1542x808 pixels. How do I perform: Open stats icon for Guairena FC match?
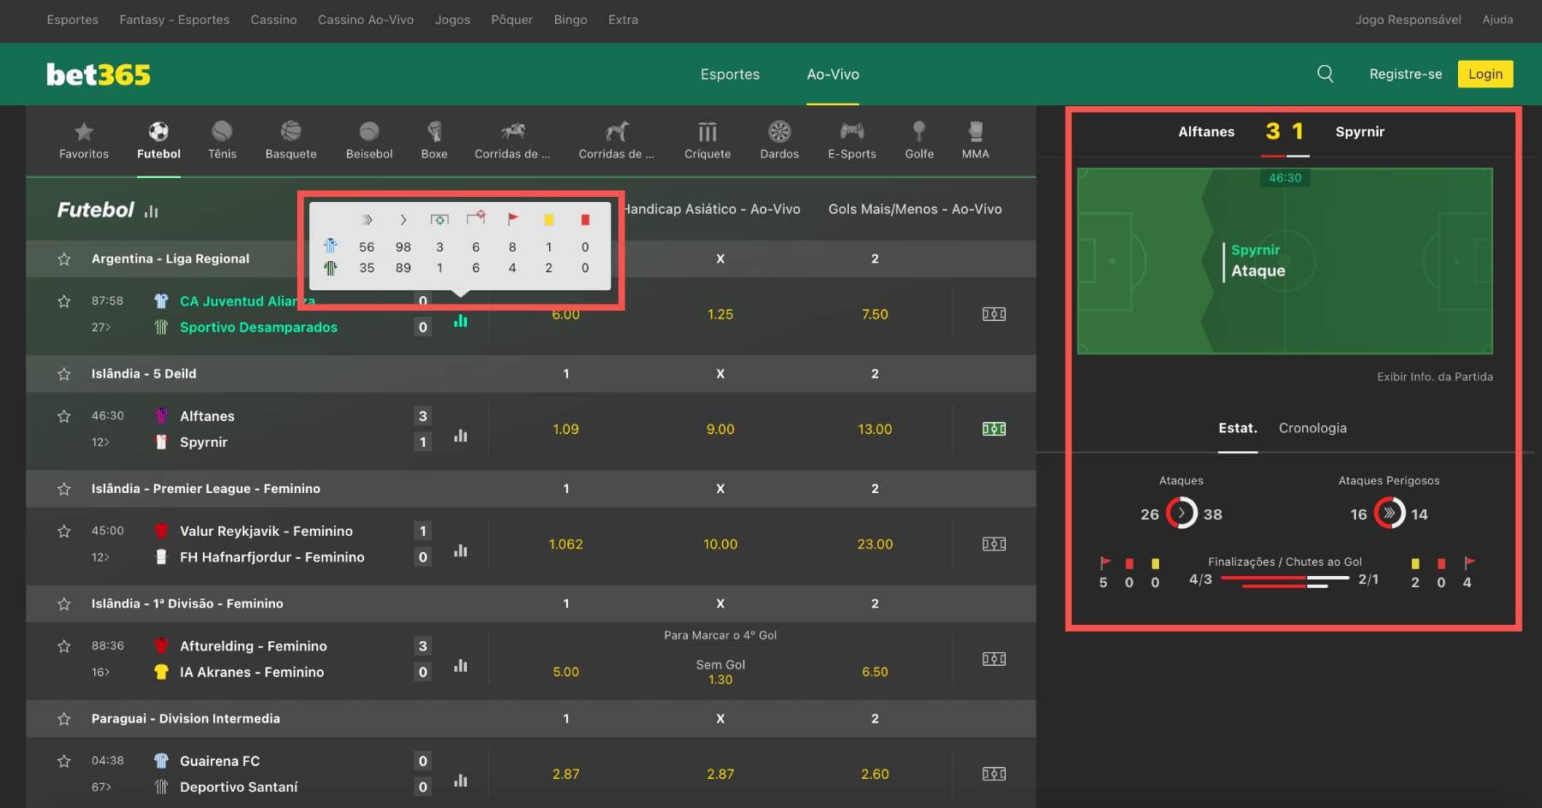(x=461, y=780)
